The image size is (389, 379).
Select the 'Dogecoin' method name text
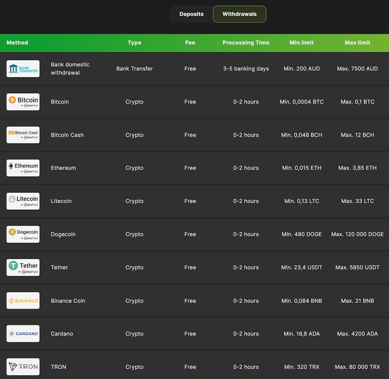(x=63, y=234)
